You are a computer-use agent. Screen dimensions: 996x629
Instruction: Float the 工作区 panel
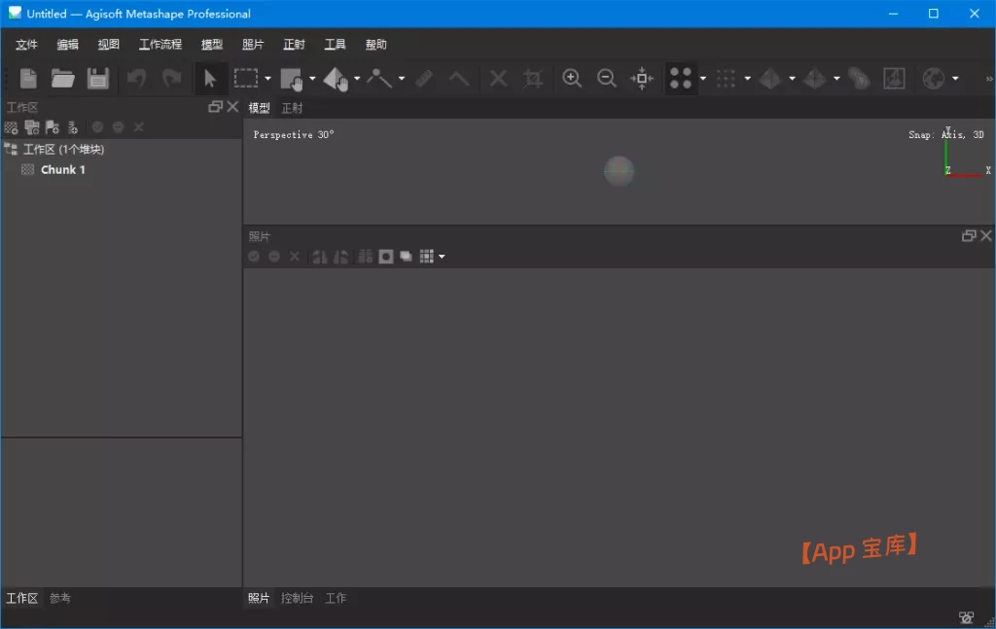click(x=215, y=107)
